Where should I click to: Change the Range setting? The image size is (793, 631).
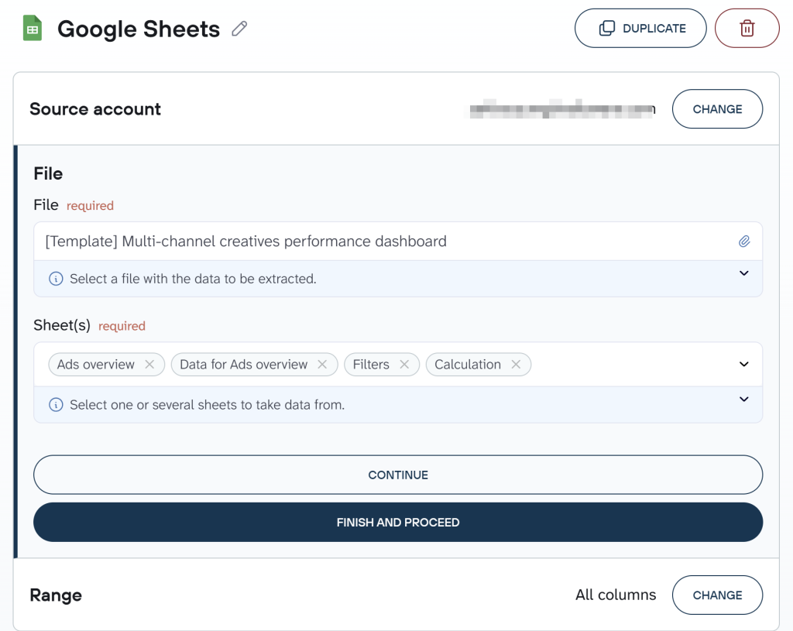point(717,595)
